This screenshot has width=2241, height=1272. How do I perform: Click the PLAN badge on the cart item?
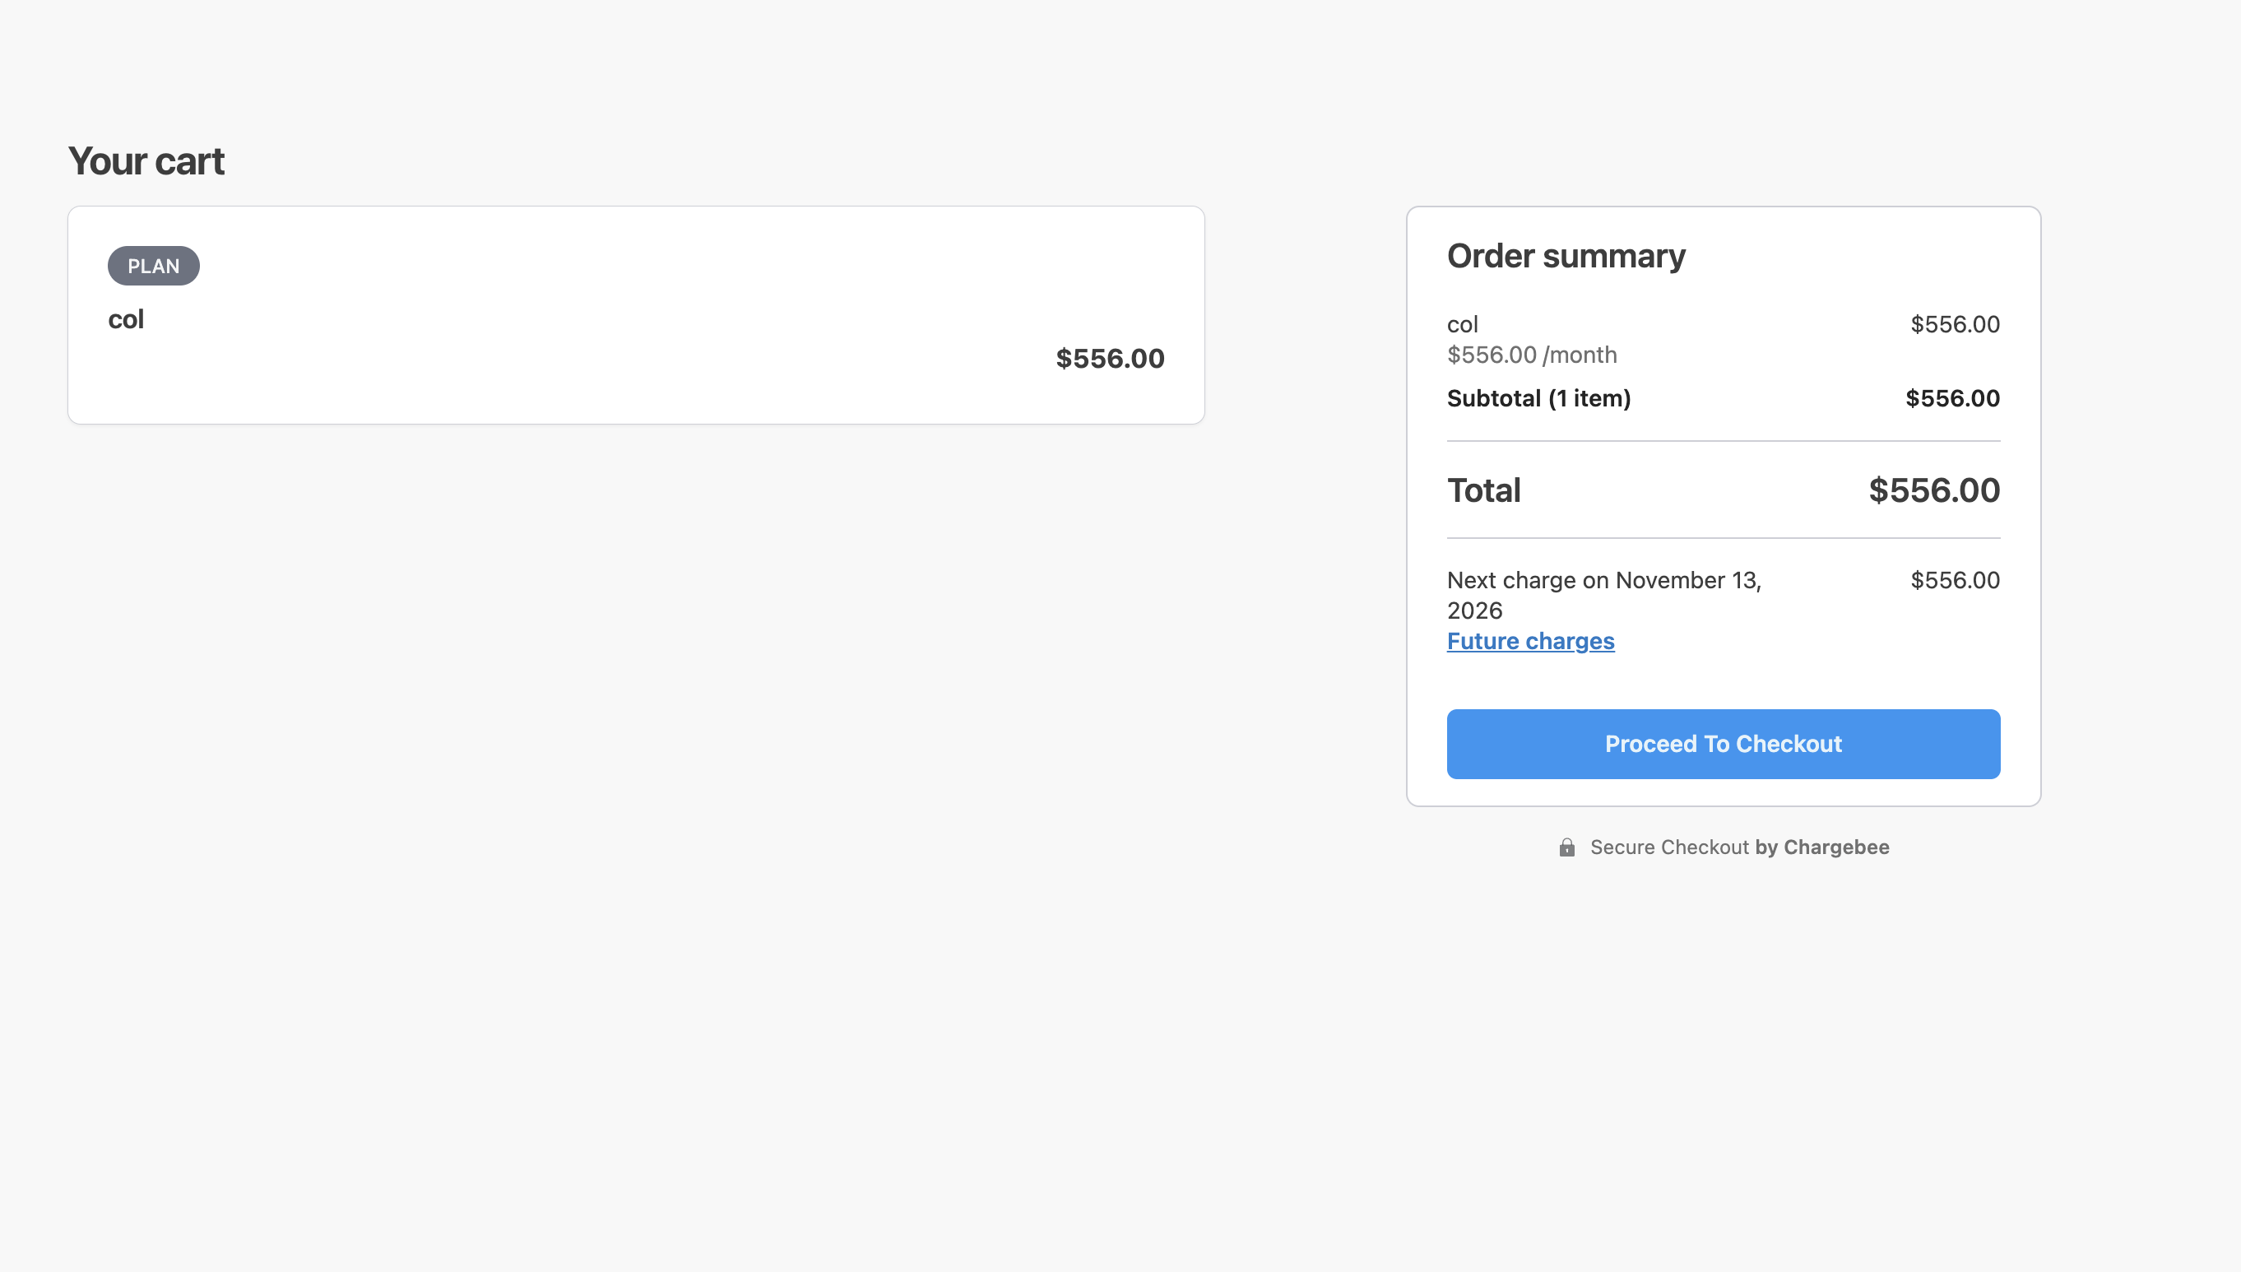click(154, 266)
